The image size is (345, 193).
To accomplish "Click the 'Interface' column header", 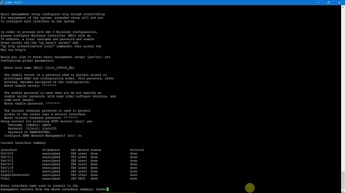I will click(9, 150).
